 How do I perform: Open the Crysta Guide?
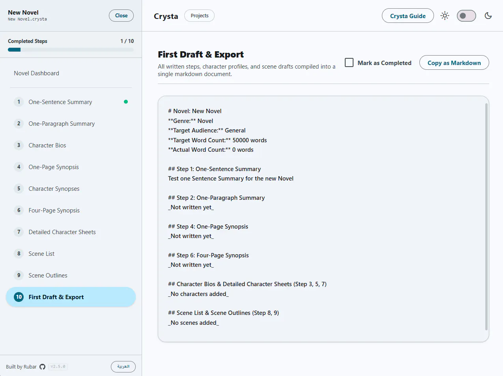pos(408,16)
